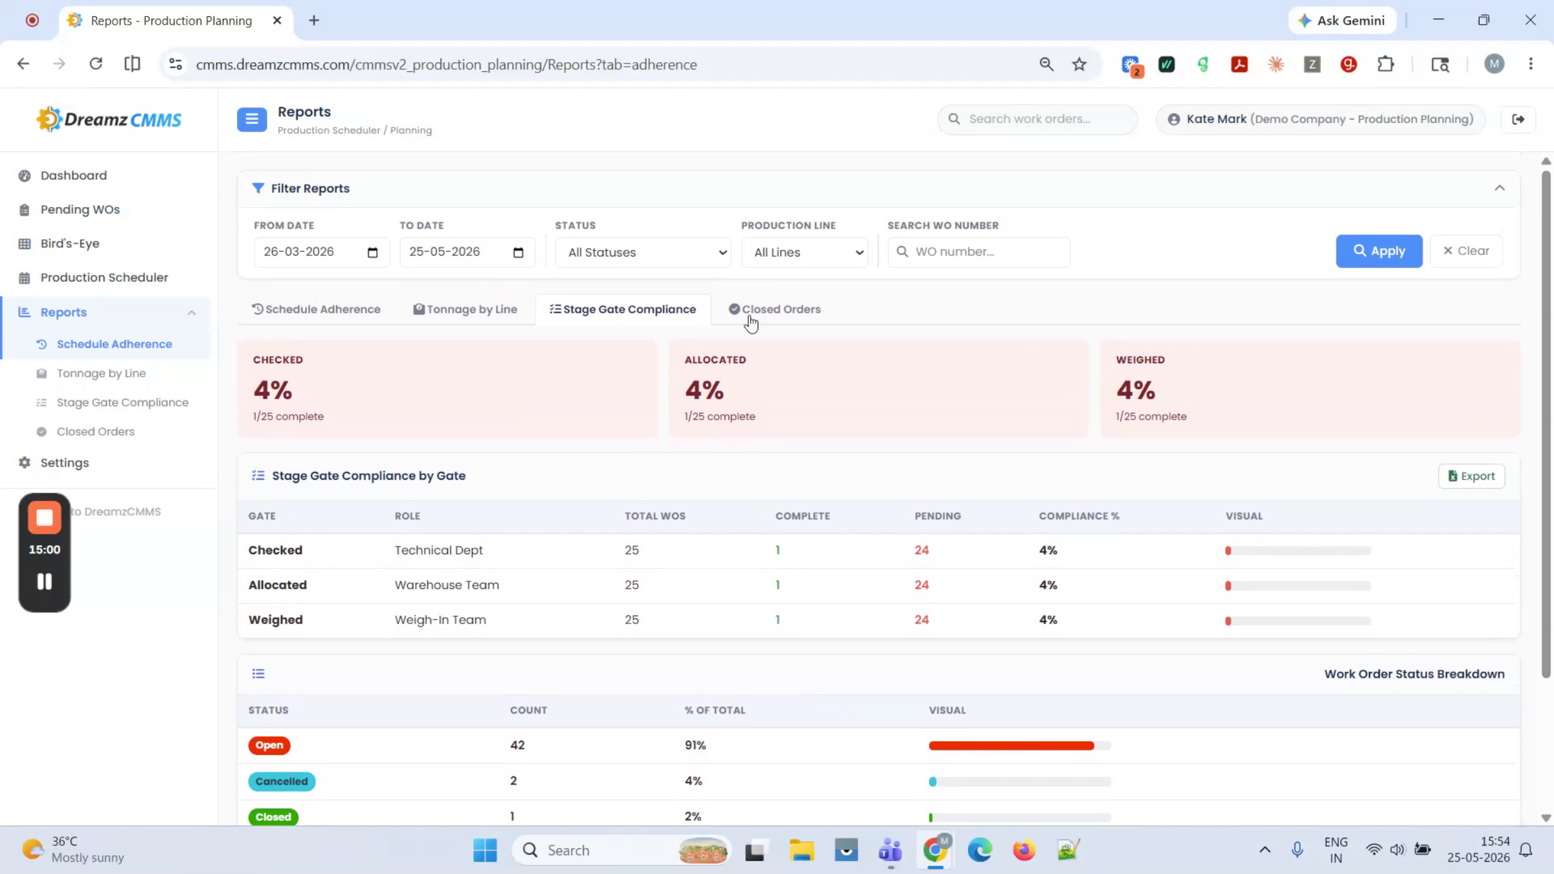Switch to the Tonnage by Line tab

(465, 309)
